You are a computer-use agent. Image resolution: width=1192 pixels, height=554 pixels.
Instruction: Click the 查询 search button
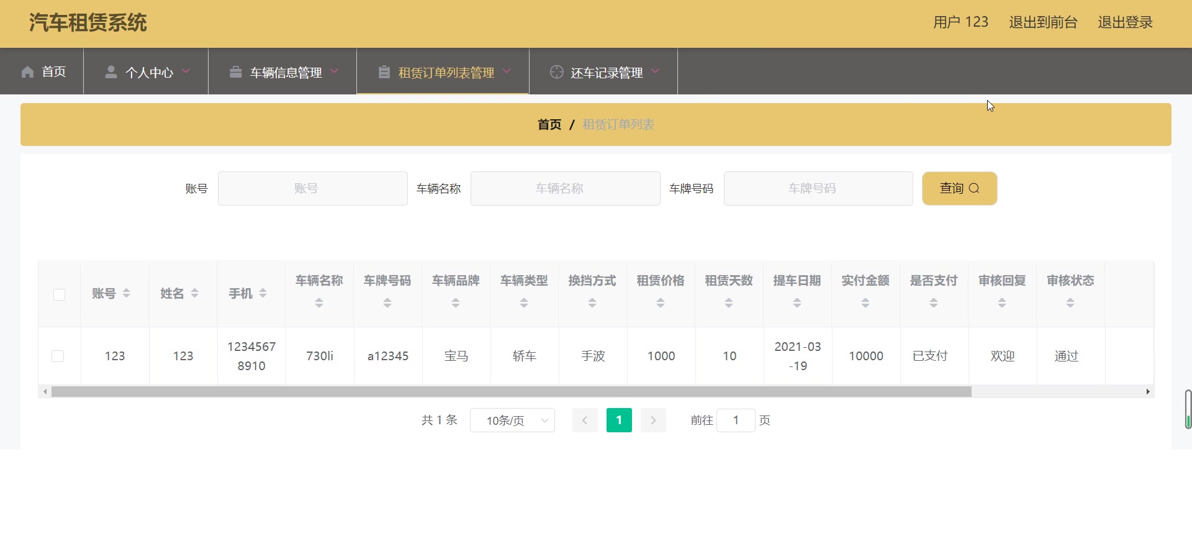click(959, 188)
